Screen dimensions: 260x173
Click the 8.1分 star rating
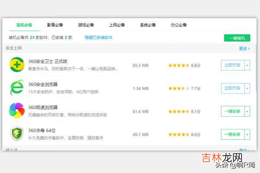(185, 112)
